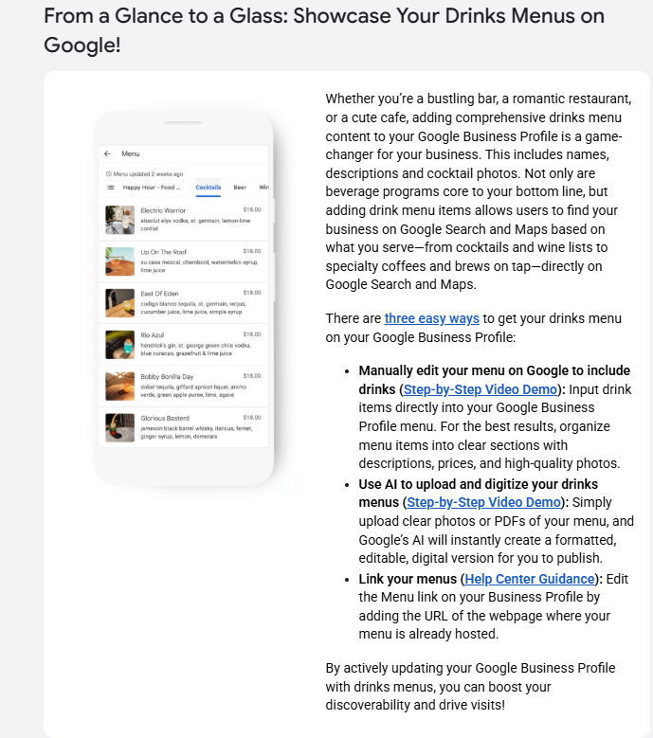The image size is (653, 738).
Task: Select the Beer tab in phone mockup
Action: (x=240, y=188)
